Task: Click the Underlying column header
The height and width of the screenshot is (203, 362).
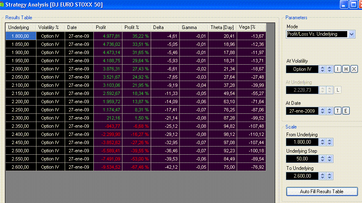Action: click(x=21, y=27)
